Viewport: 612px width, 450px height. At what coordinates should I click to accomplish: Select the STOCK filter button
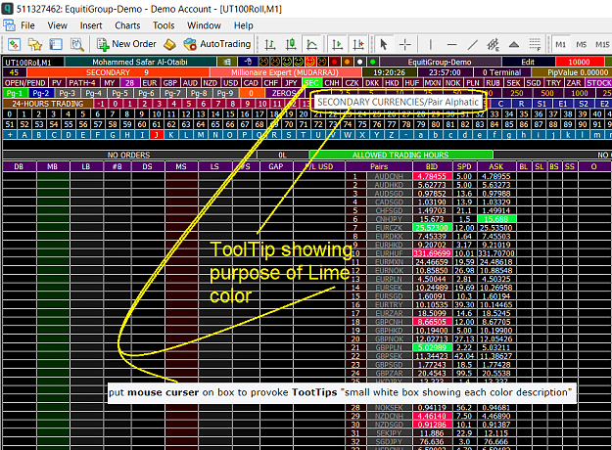599,83
